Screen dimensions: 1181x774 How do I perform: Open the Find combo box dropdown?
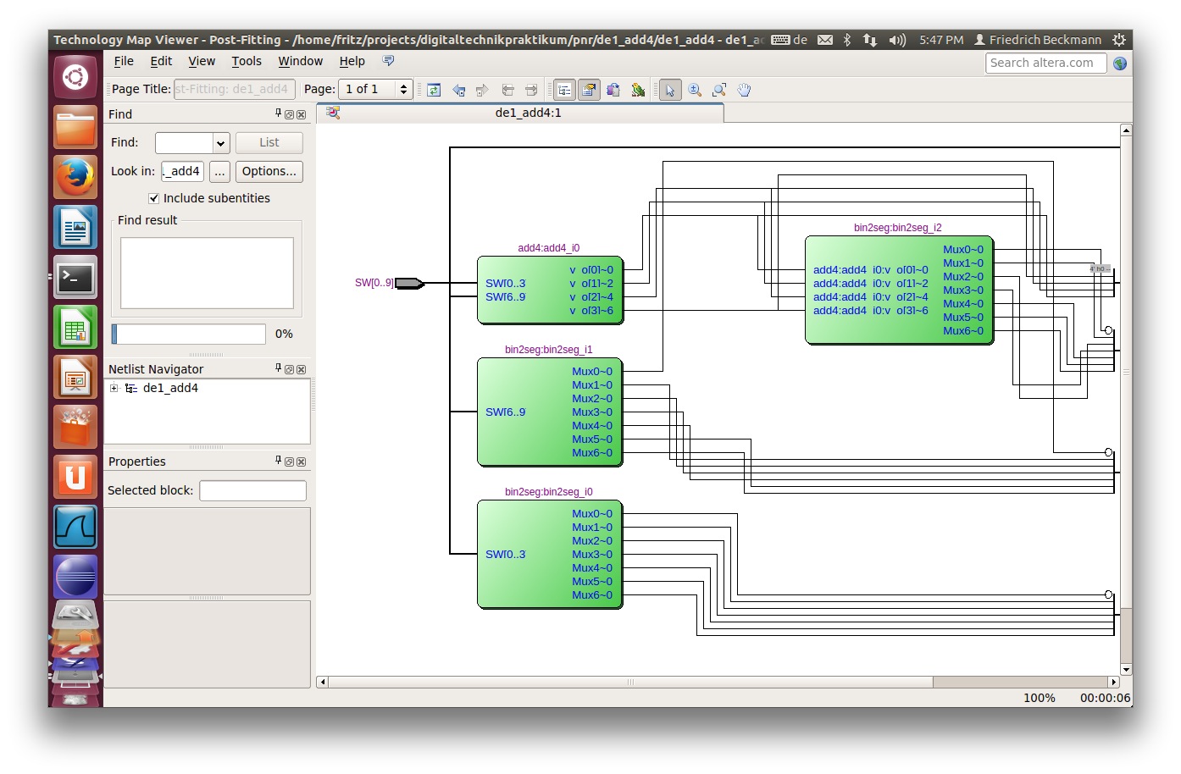click(220, 143)
